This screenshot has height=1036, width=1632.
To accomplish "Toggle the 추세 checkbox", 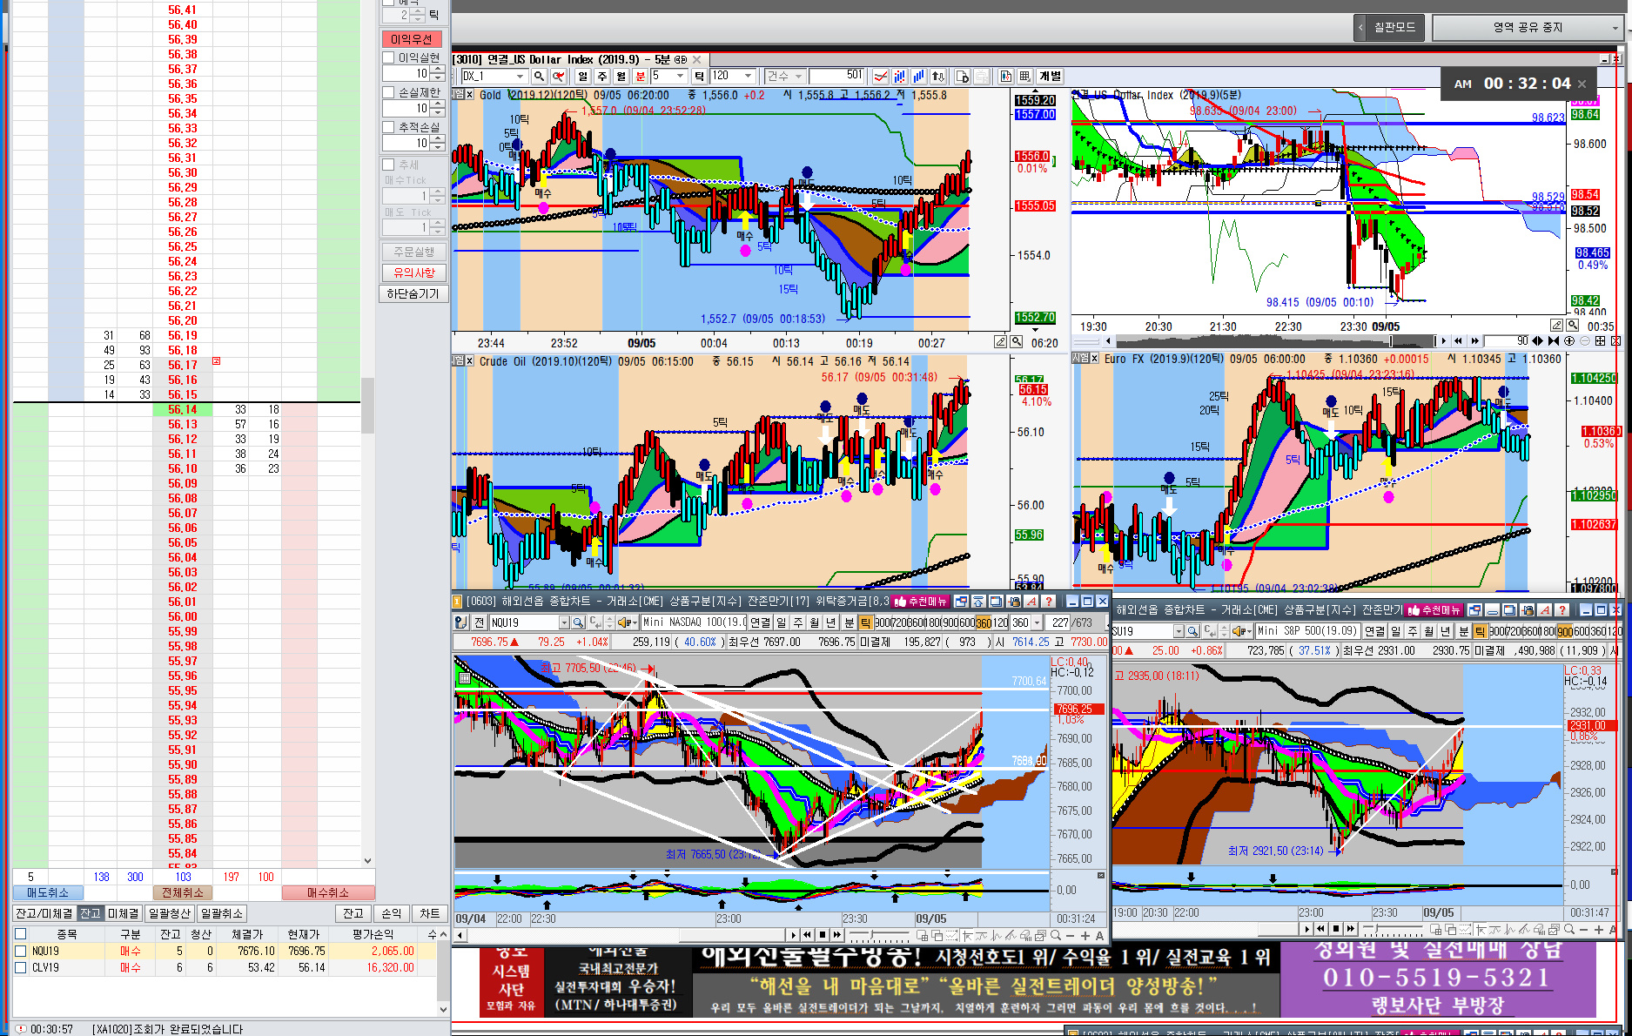I will pos(389,165).
